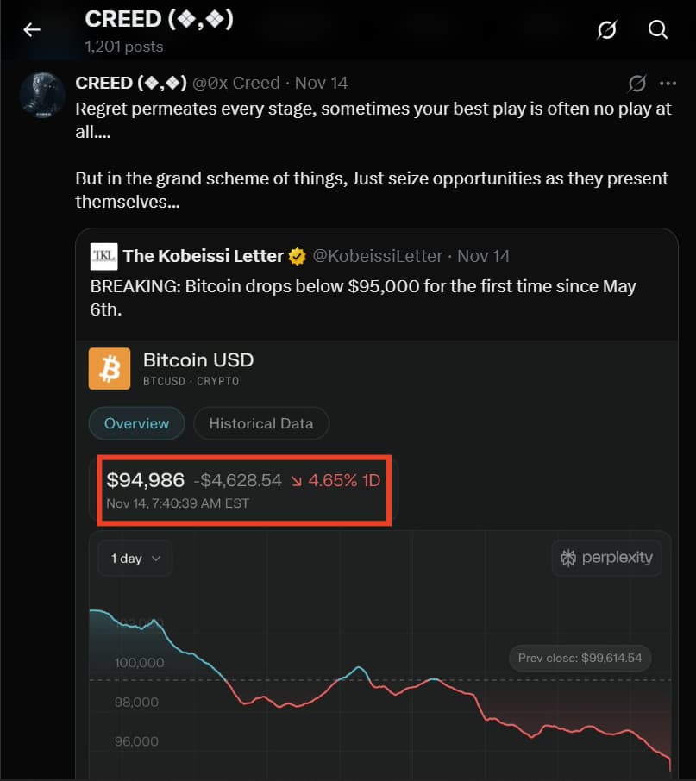Click the Prev close $99,614.54 label

[x=580, y=658]
